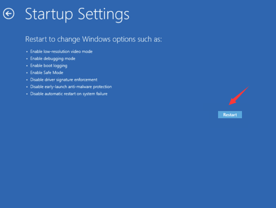This screenshot has height=208, width=276.
Task: Select 'Disable automatic restart on system failure' text
Action: click(69, 94)
